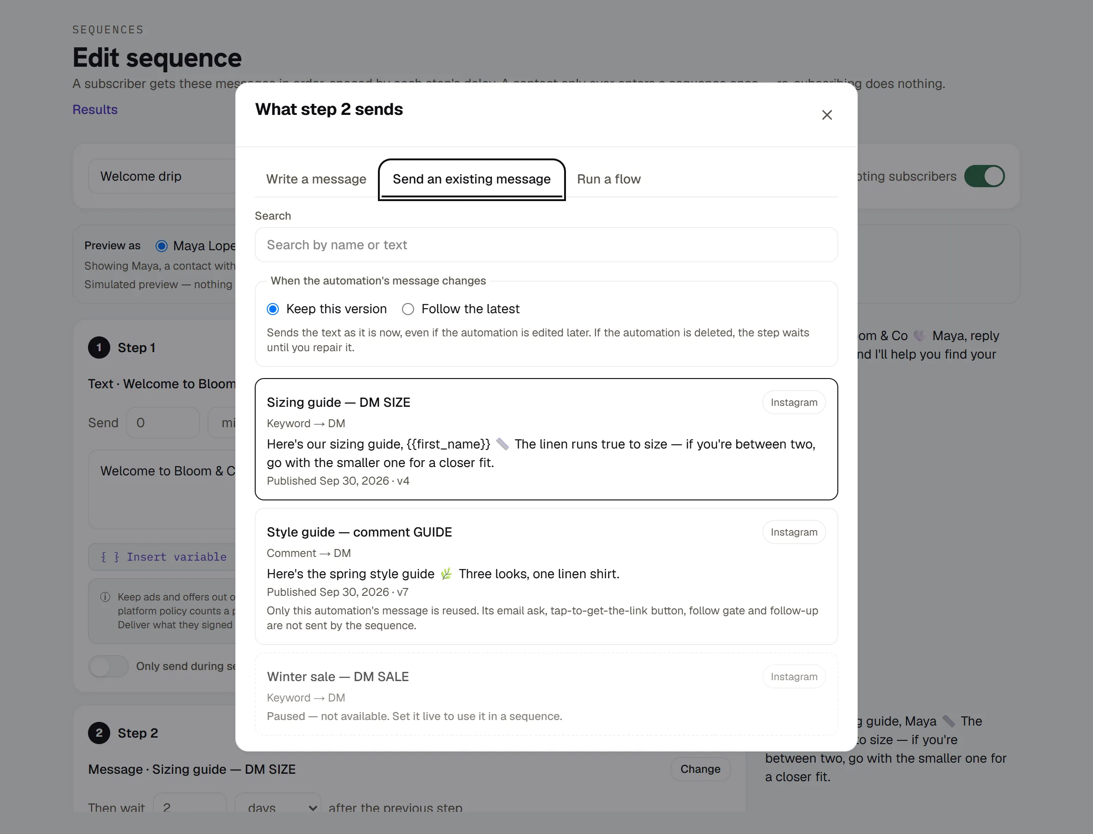
Task: Click the Change button for Step 2 message
Action: tap(700, 769)
